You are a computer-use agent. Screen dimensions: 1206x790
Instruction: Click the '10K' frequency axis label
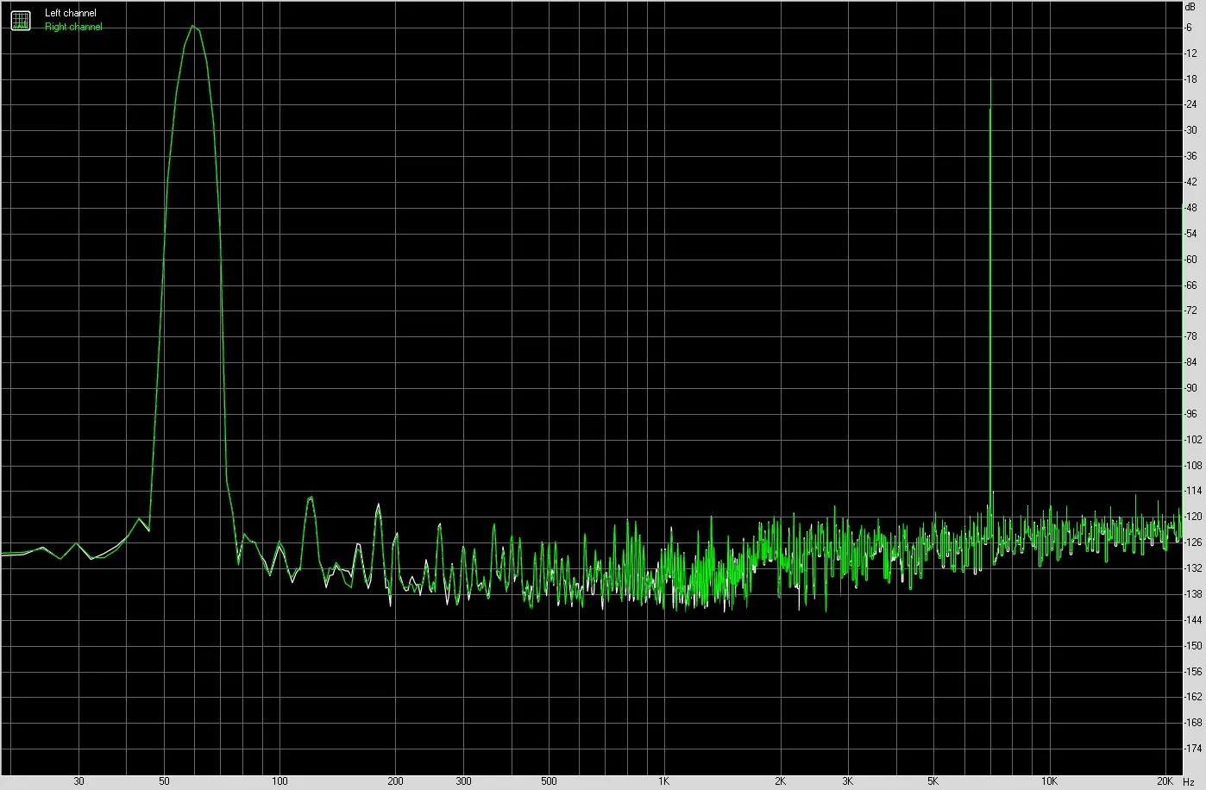pos(1049,781)
